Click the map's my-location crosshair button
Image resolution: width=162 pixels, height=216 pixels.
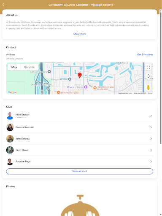click(x=148, y=76)
